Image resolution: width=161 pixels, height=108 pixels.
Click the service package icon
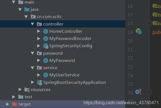(x=39, y=68)
